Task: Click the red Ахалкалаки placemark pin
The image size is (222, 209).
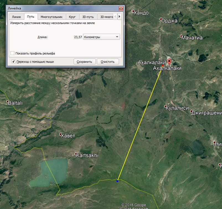Action: tap(169, 62)
